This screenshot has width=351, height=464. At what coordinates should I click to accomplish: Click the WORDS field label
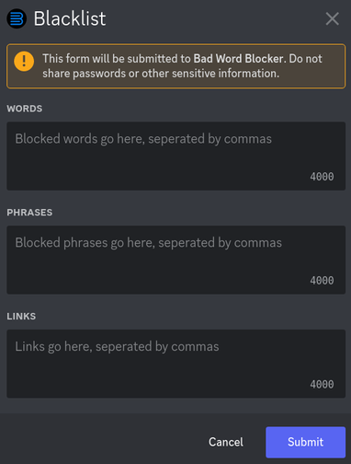click(x=25, y=109)
